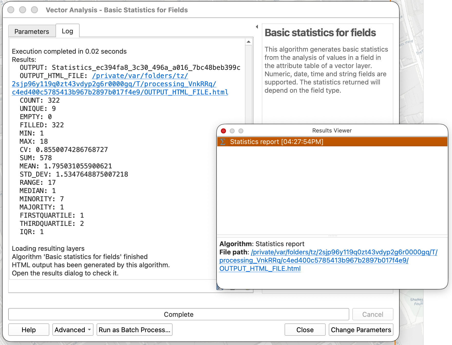Switch to the Parameters tab
The height and width of the screenshot is (345, 452).
pos(32,31)
